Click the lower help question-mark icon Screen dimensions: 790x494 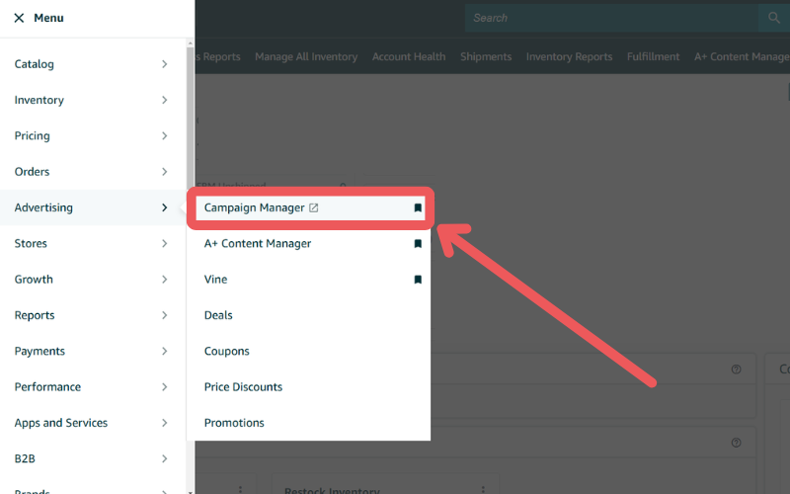(x=736, y=443)
